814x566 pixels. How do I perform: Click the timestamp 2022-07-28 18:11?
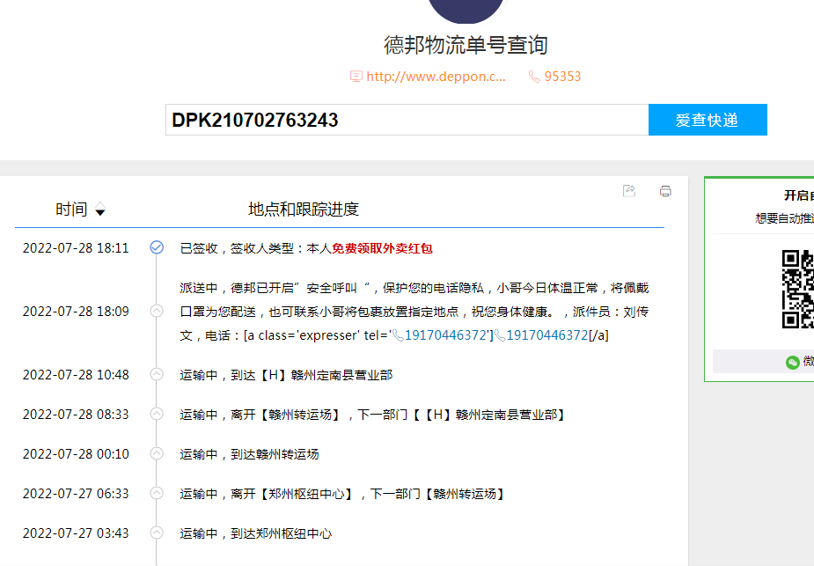click(x=76, y=248)
